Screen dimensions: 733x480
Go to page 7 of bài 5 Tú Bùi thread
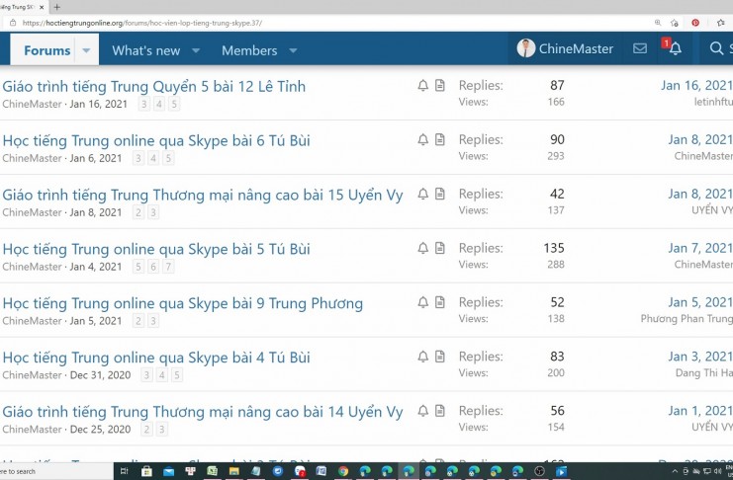pyautogui.click(x=168, y=266)
